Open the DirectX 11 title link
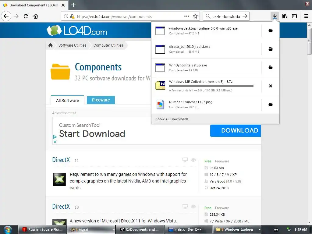Screen dimensions: 312x234 (x=61, y=160)
